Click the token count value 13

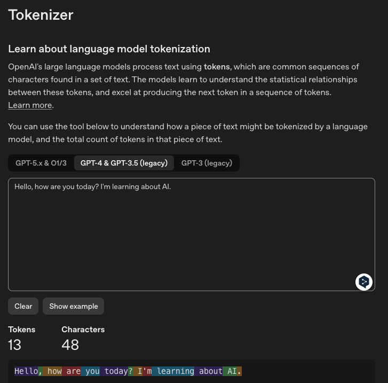coord(14,345)
